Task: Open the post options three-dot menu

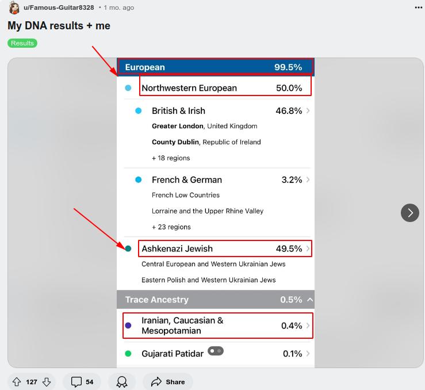Action: pos(418,7)
